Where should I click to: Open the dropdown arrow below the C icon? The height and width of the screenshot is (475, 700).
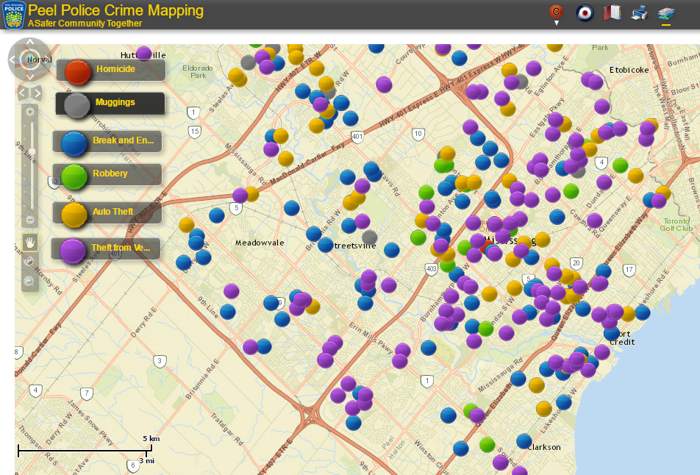click(555, 24)
